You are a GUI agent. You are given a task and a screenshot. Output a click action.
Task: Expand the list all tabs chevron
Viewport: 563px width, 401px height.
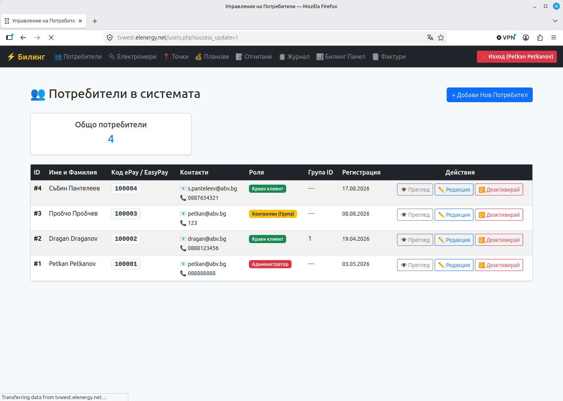click(555, 21)
